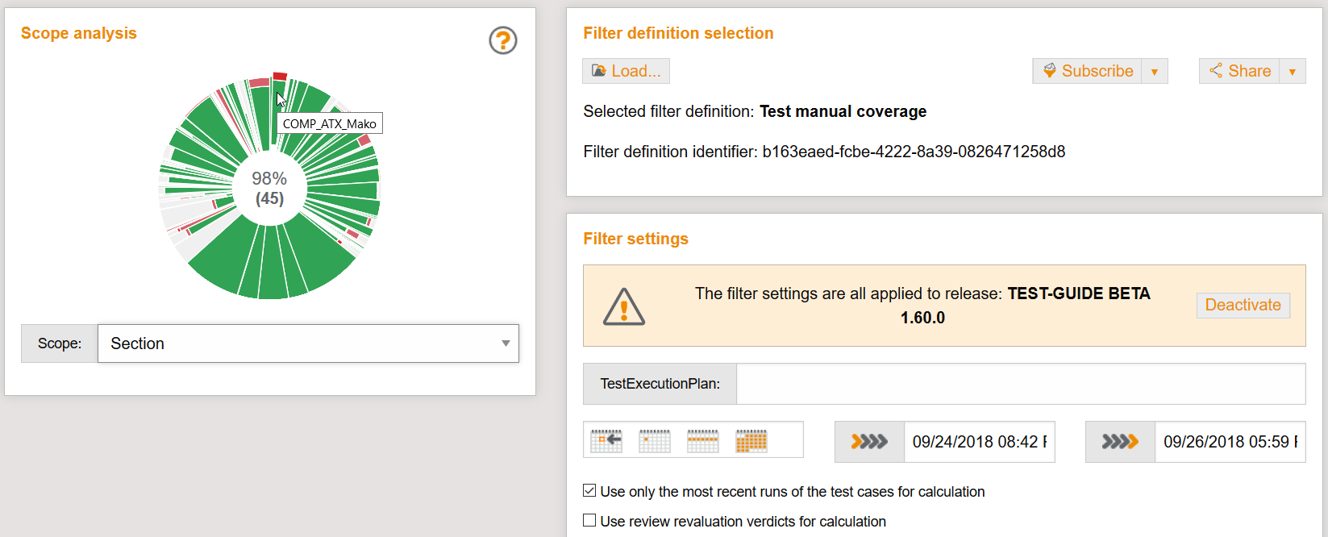The image size is (1328, 537).
Task: Click the red segment atop the pie chart
Action: click(x=280, y=77)
